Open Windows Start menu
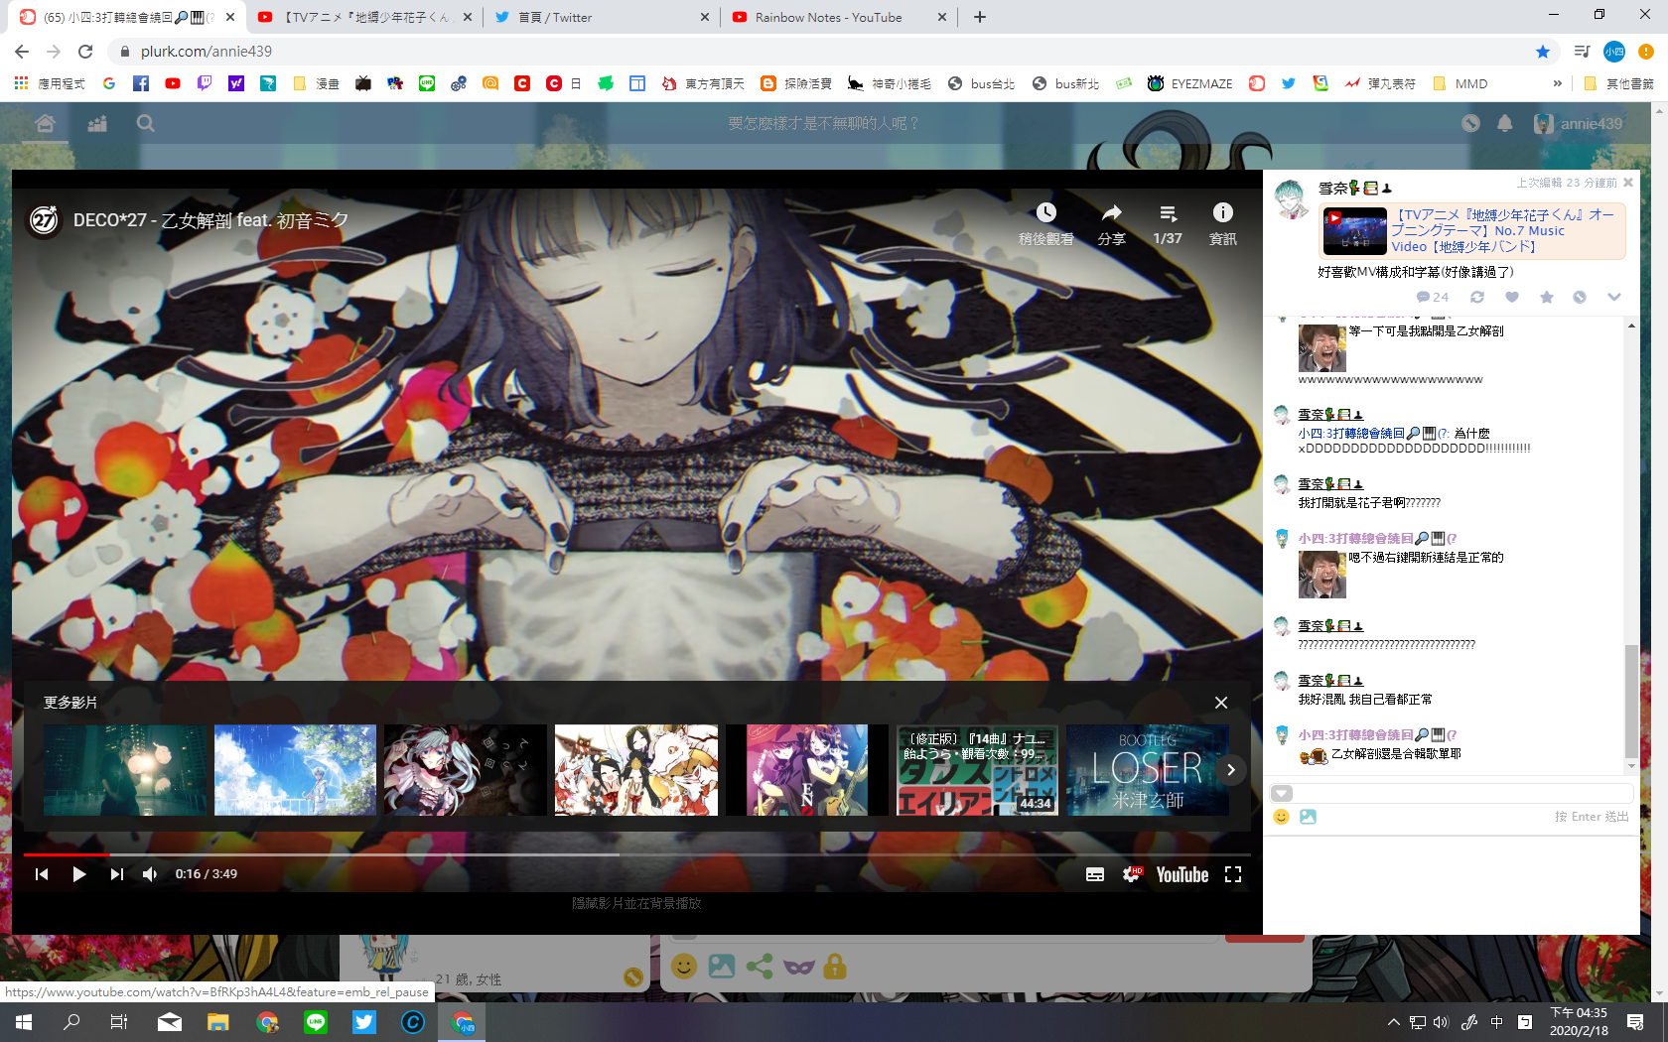The image size is (1668, 1042). click(x=24, y=1022)
